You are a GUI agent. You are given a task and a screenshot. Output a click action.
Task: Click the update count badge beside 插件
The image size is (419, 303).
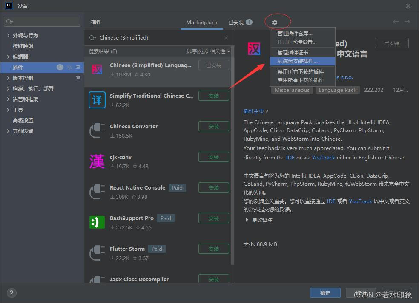60,67
